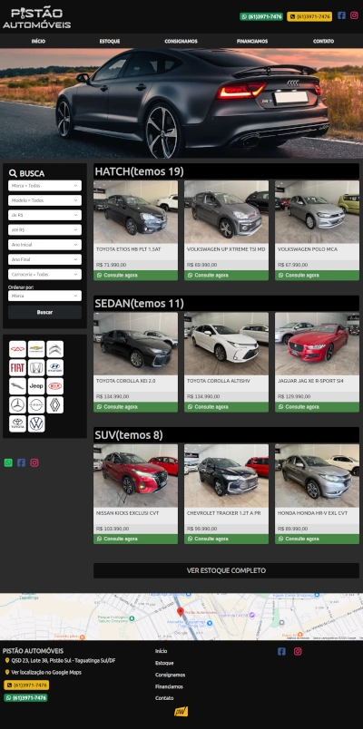The width and height of the screenshot is (363, 729).
Task: Click Consulte agora under Volkswagen Polo MCA
Action: (317, 276)
